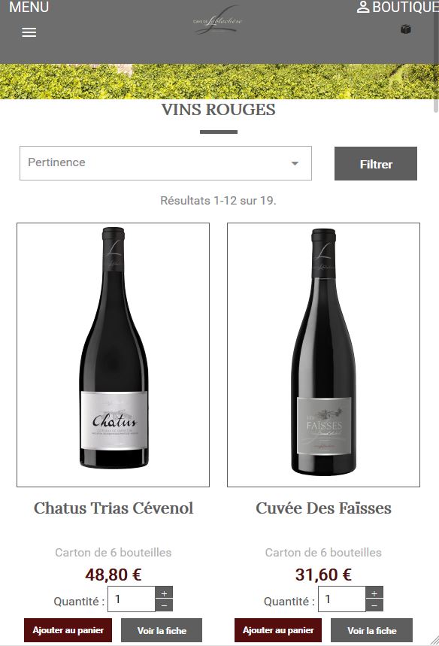
Task: Focus the Chatus Trias Cévenol quantity field
Action: point(132,599)
